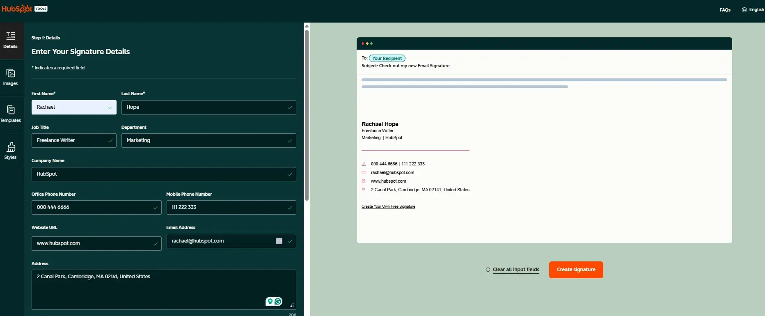Image resolution: width=765 pixels, height=316 pixels.
Task: Edit the Department field containing Marketing
Action: (x=208, y=140)
